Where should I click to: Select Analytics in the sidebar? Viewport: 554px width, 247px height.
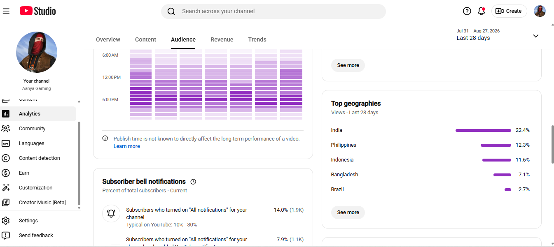38,114
